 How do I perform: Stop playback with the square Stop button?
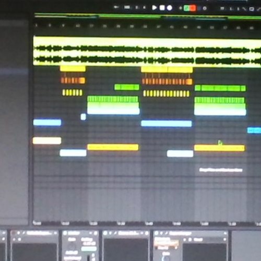click(162, 8)
